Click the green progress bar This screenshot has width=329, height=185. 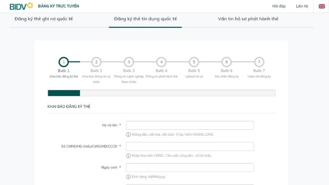click(64, 93)
